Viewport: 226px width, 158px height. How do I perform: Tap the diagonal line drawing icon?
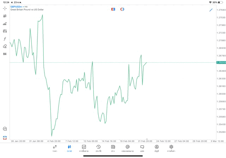click(x=211, y=10)
